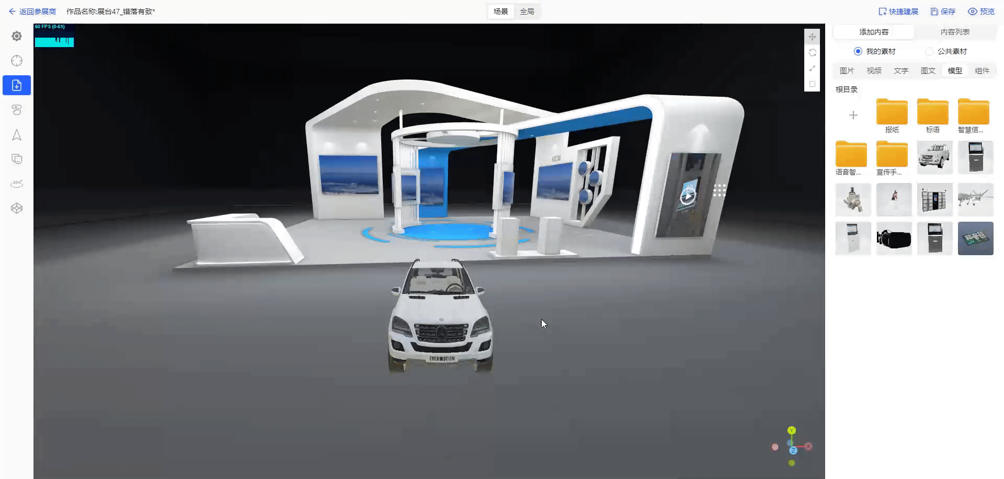Click the plus icon to add new model
This screenshot has width=1004, height=479.
tap(853, 115)
